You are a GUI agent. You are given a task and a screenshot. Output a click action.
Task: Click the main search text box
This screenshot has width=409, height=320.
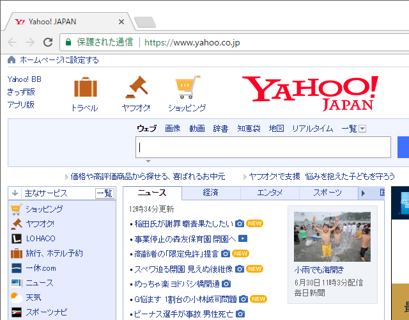pyautogui.click(x=263, y=147)
